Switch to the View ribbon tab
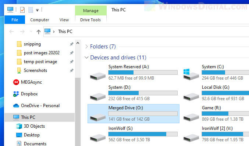Screen dimensions: 249x146 [64, 20]
